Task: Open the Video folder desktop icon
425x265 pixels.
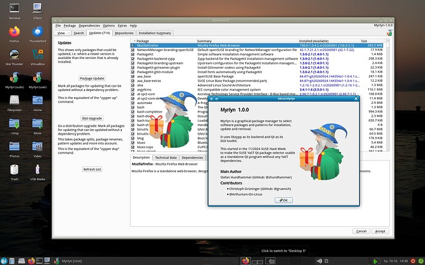Action: pyautogui.click(x=38, y=146)
